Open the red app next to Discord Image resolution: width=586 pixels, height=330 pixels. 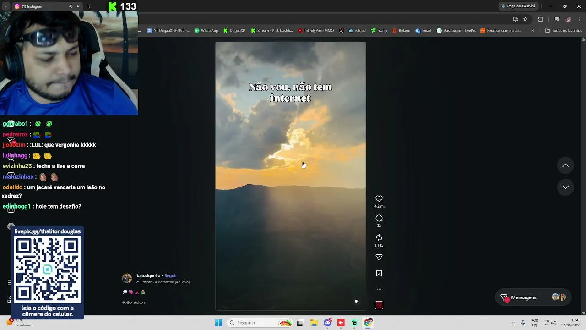(341, 323)
